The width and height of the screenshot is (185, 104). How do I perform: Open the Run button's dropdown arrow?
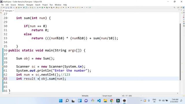click(x=45, y=8)
